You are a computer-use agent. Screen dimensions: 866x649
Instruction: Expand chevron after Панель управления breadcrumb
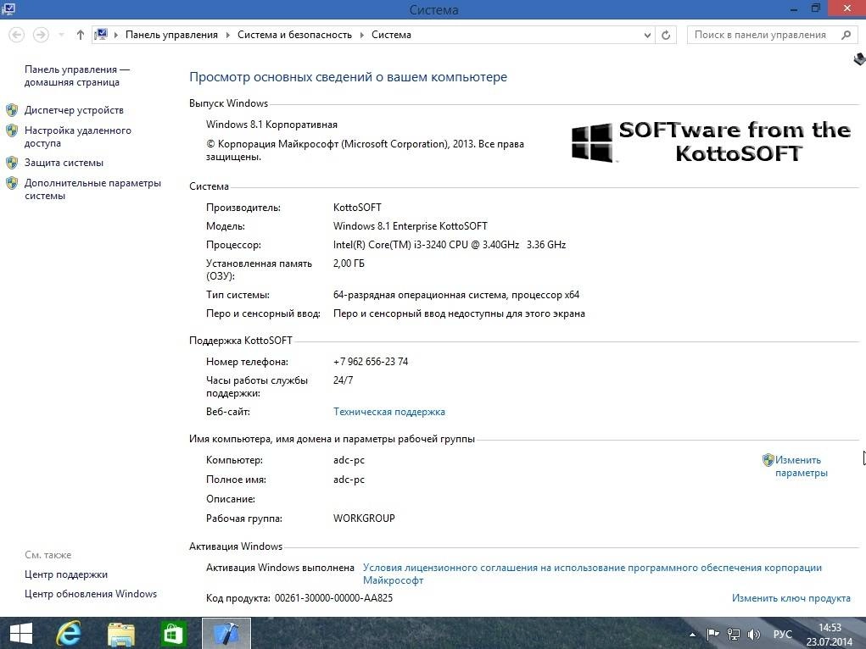pos(227,35)
